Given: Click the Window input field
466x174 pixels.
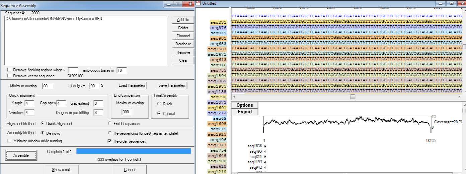Looking at the screenshot, I should [29, 113].
